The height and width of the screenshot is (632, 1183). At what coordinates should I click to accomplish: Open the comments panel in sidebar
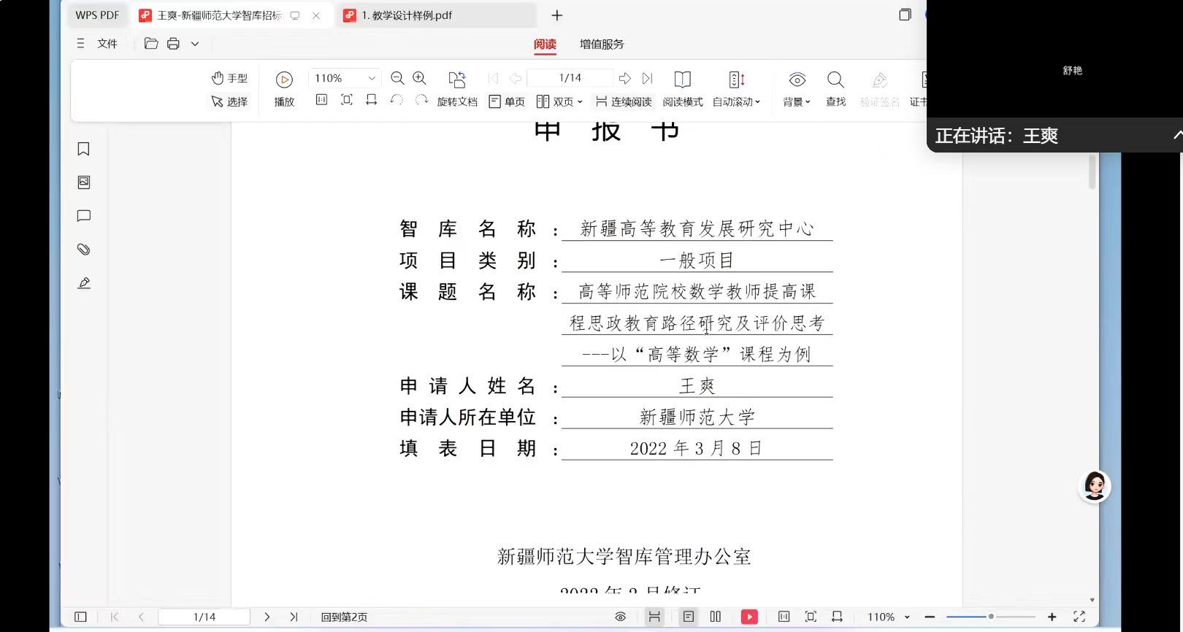tap(84, 216)
